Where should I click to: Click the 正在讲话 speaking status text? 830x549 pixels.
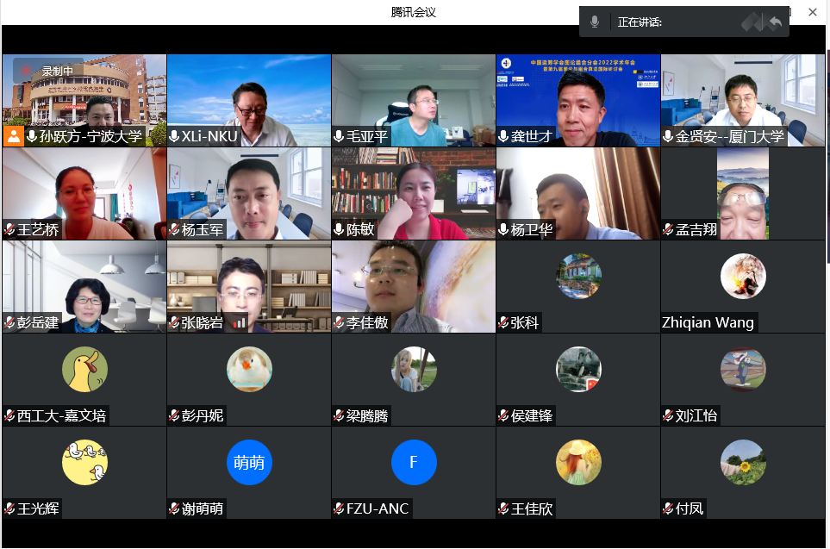click(640, 22)
